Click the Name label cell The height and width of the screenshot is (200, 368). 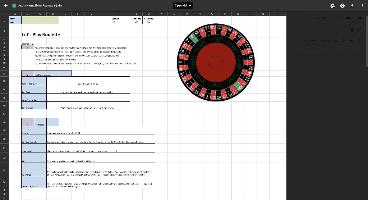(x=15, y=18)
